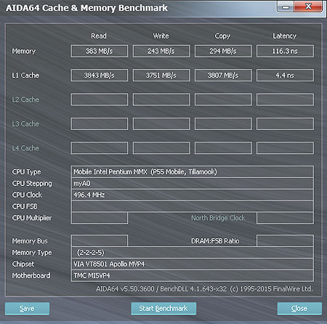327x324 pixels.
Task: Click the empty L4 Cache Write field
Action: [161, 148]
